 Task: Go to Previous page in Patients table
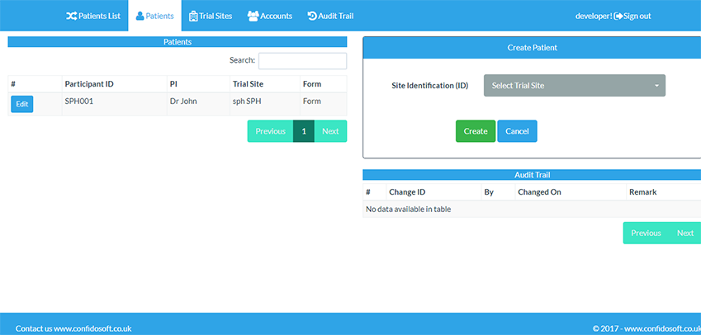[270, 131]
